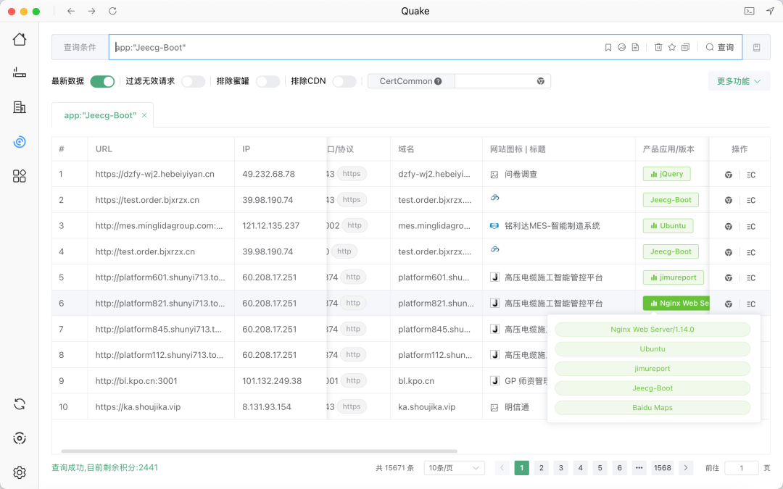
Task: Toggle the 最新数据 switch off
Action: 102,81
